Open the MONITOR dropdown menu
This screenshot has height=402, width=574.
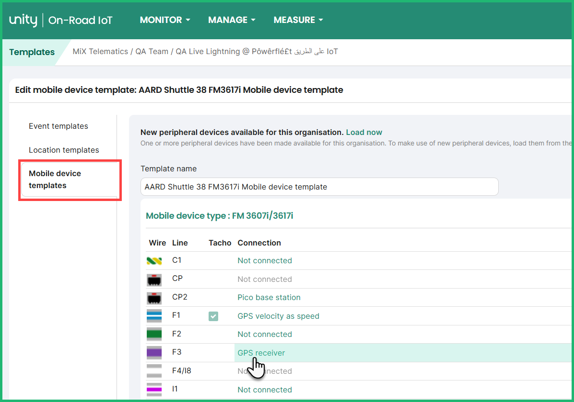165,20
